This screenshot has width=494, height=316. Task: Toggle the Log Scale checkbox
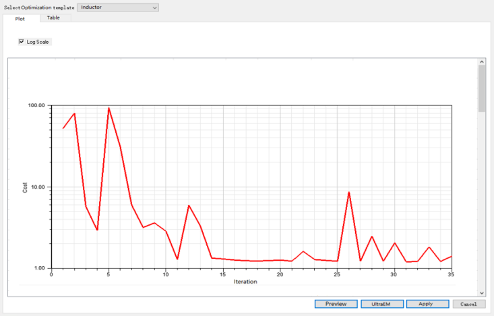[x=22, y=42]
